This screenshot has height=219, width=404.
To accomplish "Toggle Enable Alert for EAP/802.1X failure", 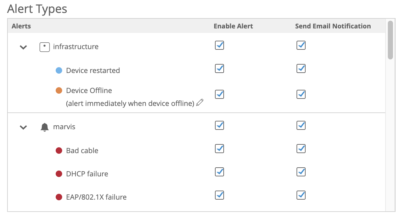I will [219, 195].
